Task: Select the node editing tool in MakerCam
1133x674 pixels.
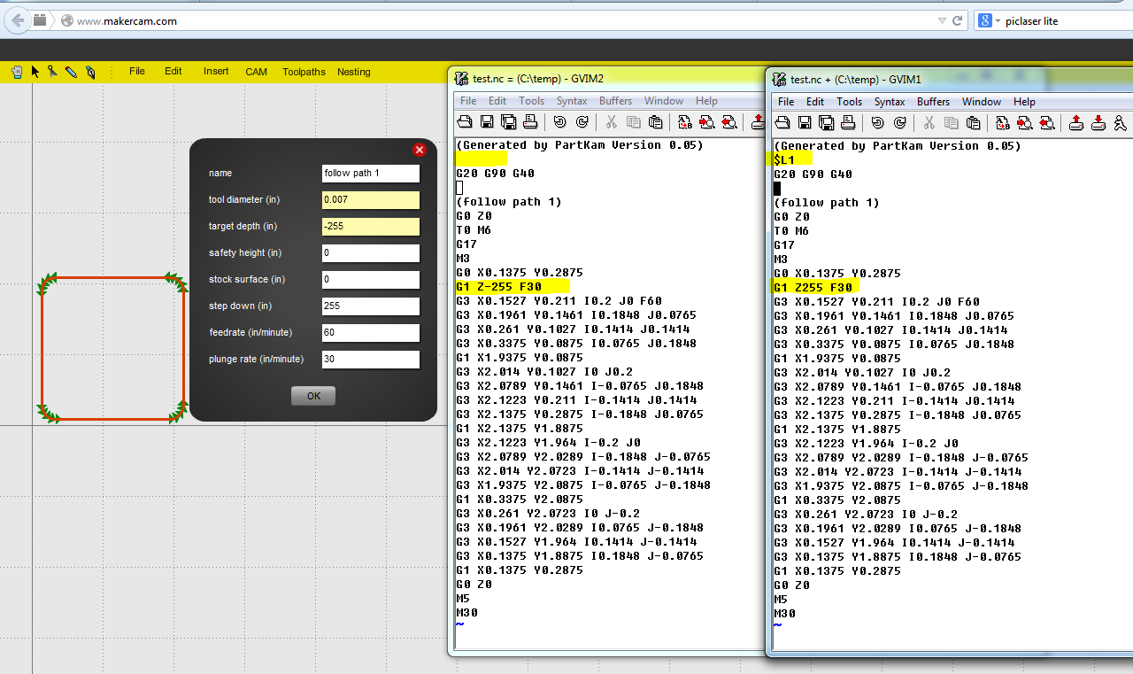Action: coord(53,72)
